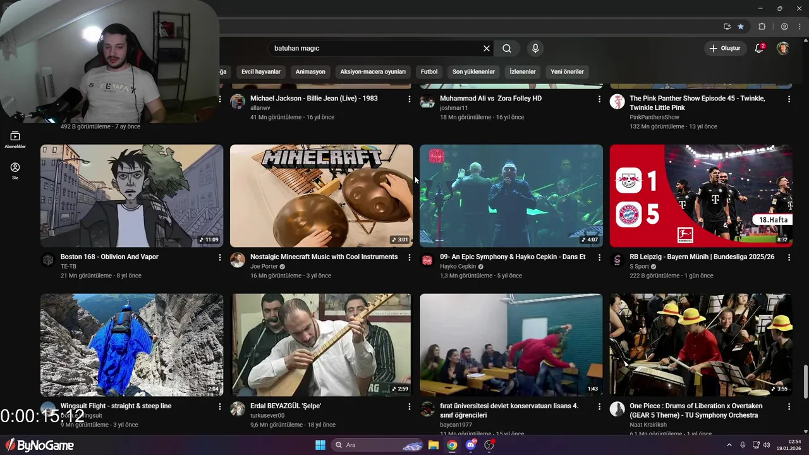Open the TE-TB channel avatar
809x455 pixels.
[x=48, y=260]
